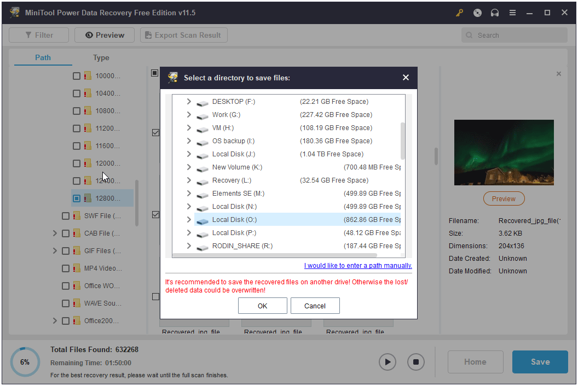578x386 pixels.
Task: Expand the CAB File tree node
Action: tap(55, 233)
